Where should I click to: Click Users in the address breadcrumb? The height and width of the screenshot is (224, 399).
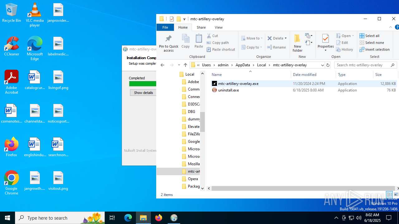pyautogui.click(x=206, y=65)
